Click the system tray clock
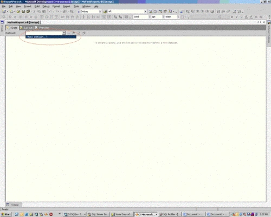271x217 pixels. pos(264,214)
